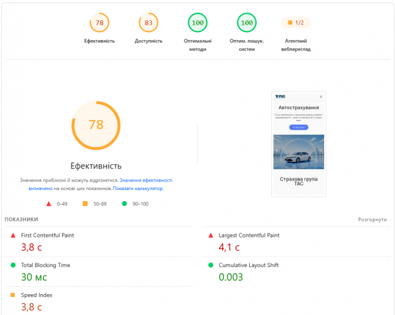Click the 'Оптимальні методи' category label

(197, 45)
